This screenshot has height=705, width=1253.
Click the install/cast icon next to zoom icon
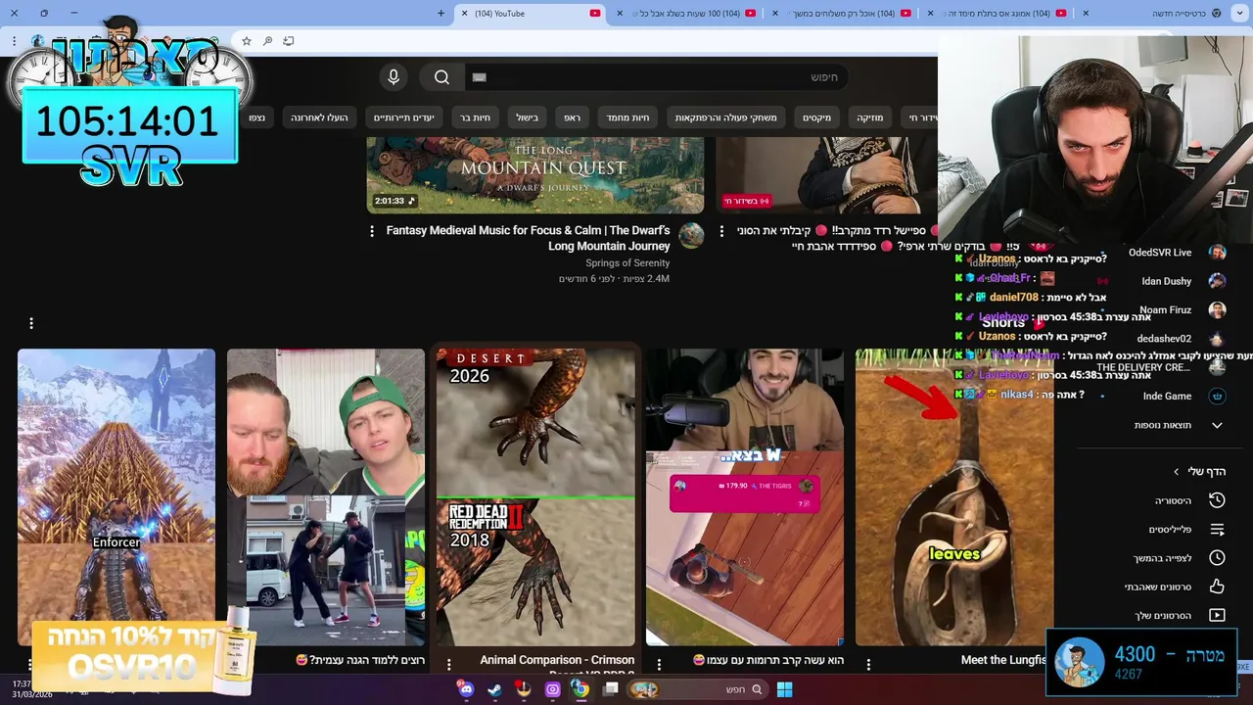(x=288, y=41)
